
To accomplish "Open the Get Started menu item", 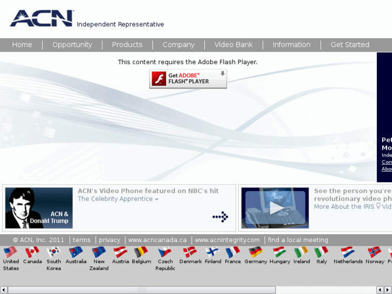I will click(x=350, y=45).
